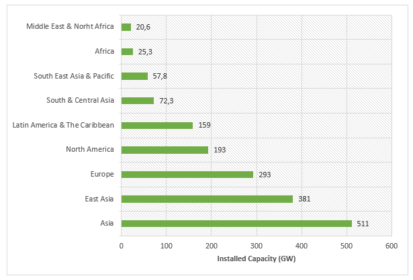This screenshot has width=413, height=280.
Task: Select the South & Central Asia bar
Action: 137,101
